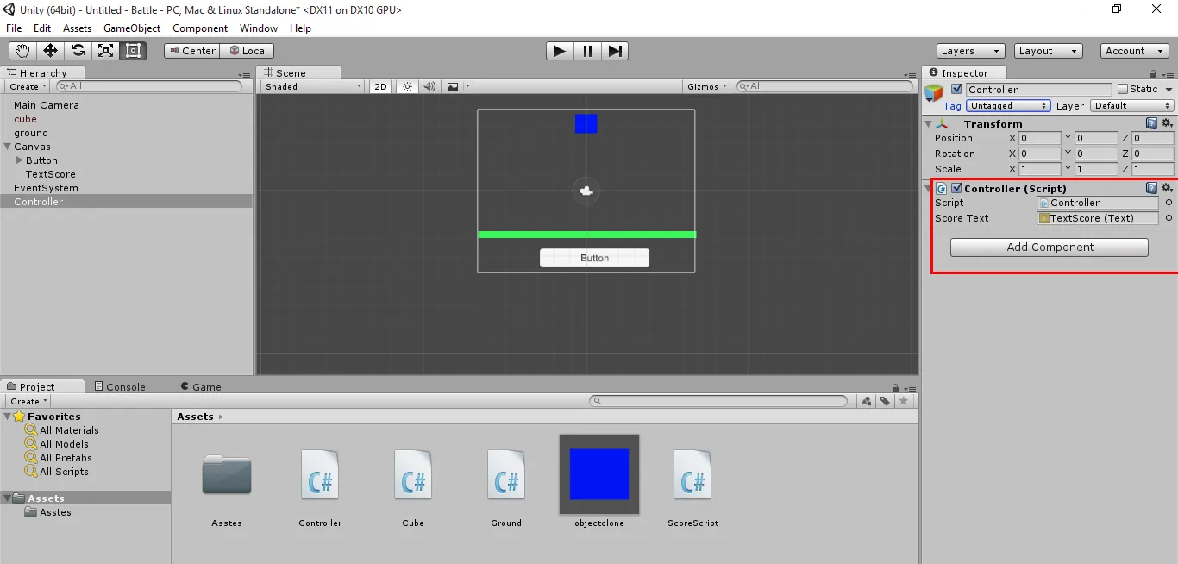Switch to the Game tab
The image size is (1178, 564).
click(x=201, y=387)
